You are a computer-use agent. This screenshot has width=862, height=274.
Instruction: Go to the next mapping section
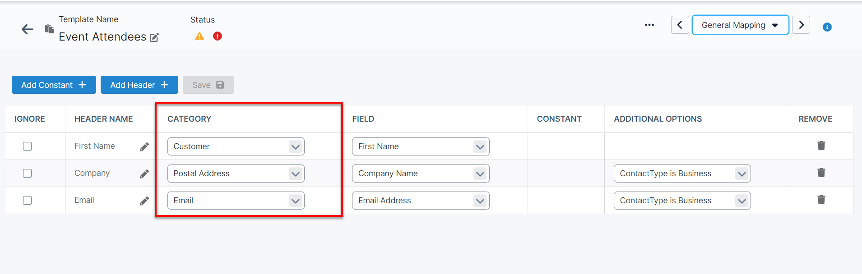(802, 25)
